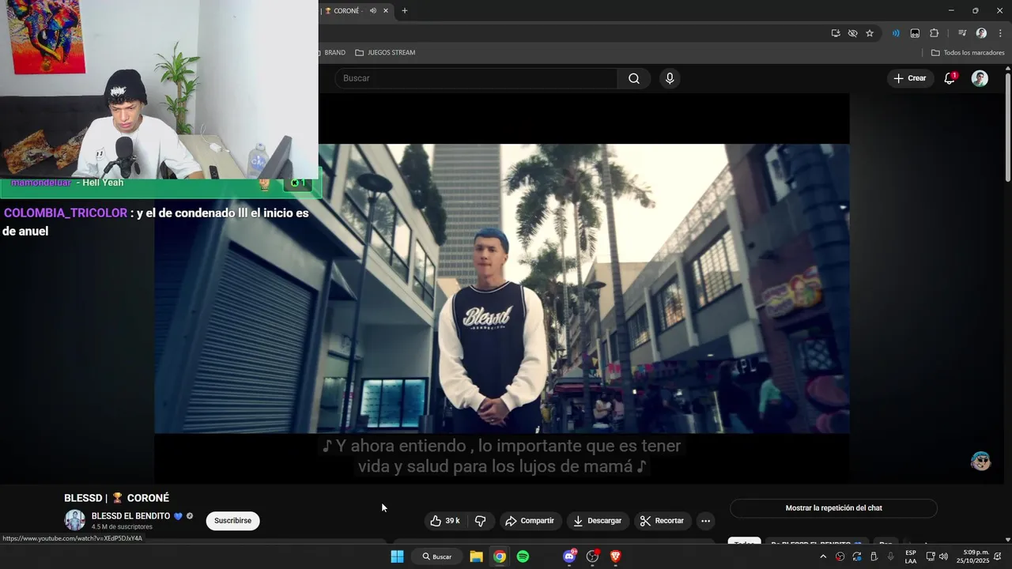The width and height of the screenshot is (1012, 569).
Task: Open Chrome profile avatar
Action: pos(981,33)
